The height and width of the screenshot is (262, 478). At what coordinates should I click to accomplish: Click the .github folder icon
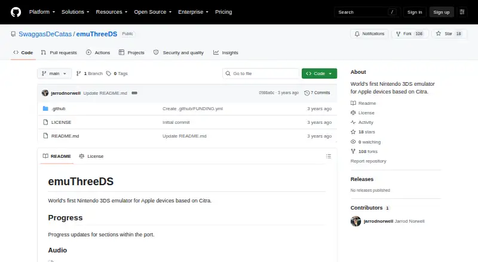tap(45, 108)
